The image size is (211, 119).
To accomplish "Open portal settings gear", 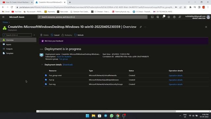I will 169,17.
